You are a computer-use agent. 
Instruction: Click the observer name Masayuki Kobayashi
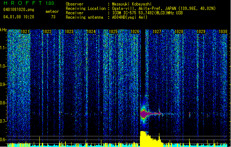(132, 4)
